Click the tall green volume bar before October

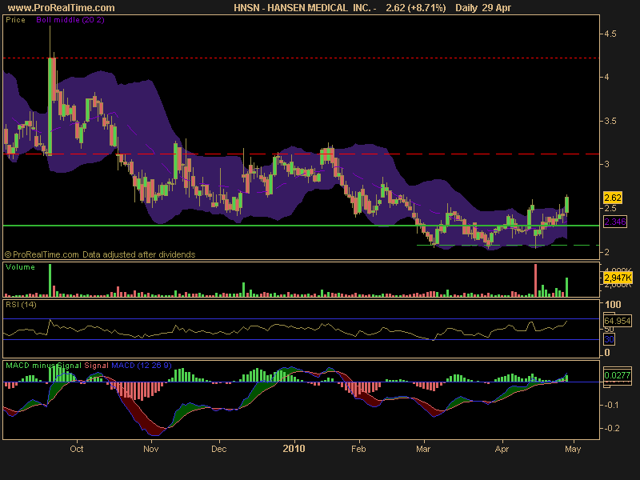[x=50, y=281]
